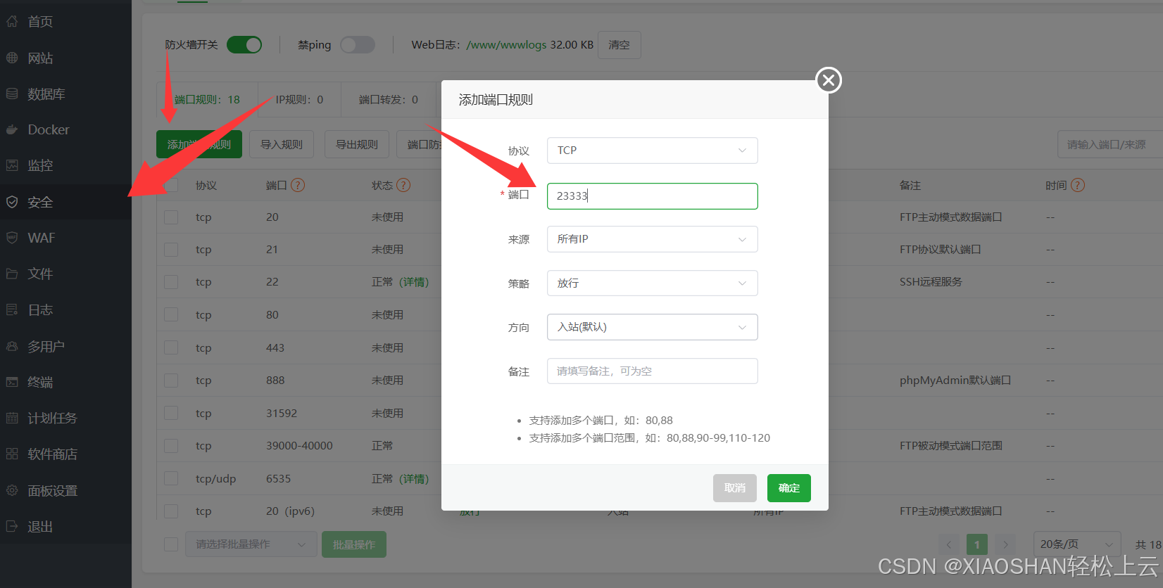
Task: Open the 首页 home sidebar item
Action: (x=65, y=22)
